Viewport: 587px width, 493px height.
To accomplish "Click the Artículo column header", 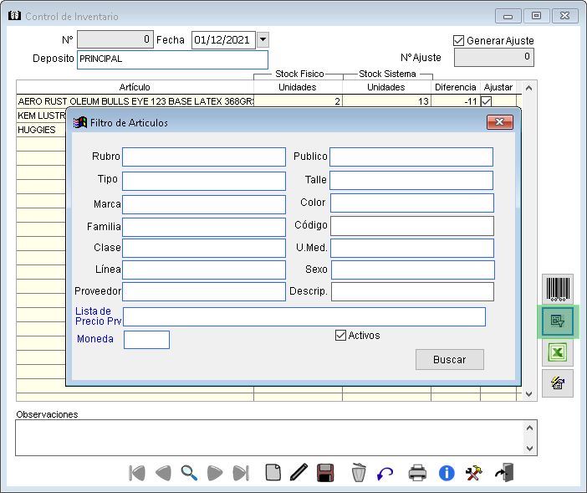I will (x=135, y=87).
